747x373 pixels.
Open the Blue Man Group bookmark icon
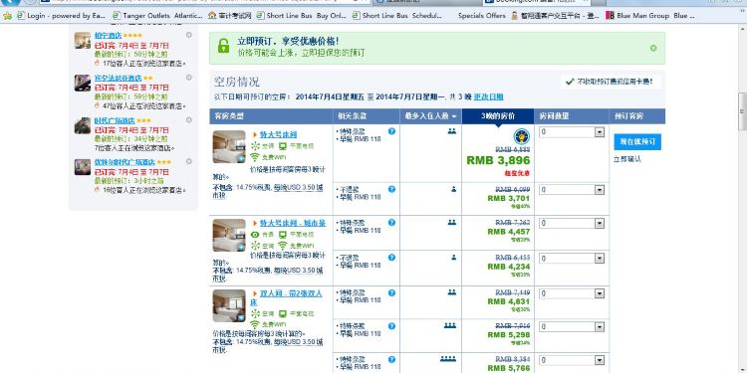(x=610, y=15)
